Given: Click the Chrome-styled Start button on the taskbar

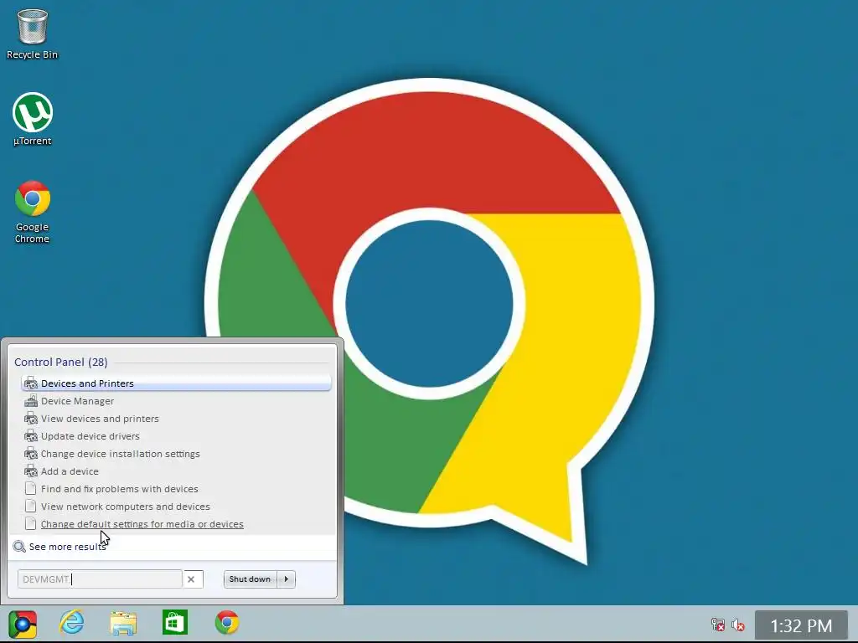Looking at the screenshot, I should (23, 624).
